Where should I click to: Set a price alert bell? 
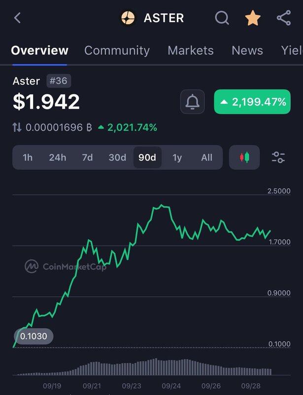192,102
